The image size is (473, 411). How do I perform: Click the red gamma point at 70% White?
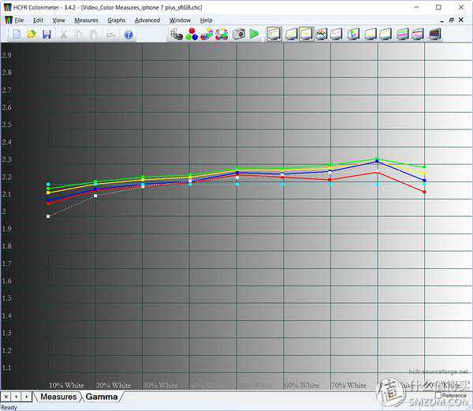330,180
